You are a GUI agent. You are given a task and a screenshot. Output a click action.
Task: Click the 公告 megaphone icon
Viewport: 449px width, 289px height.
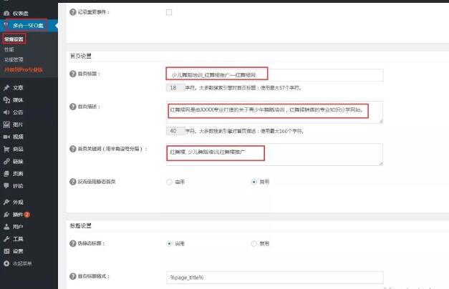pos(6,112)
